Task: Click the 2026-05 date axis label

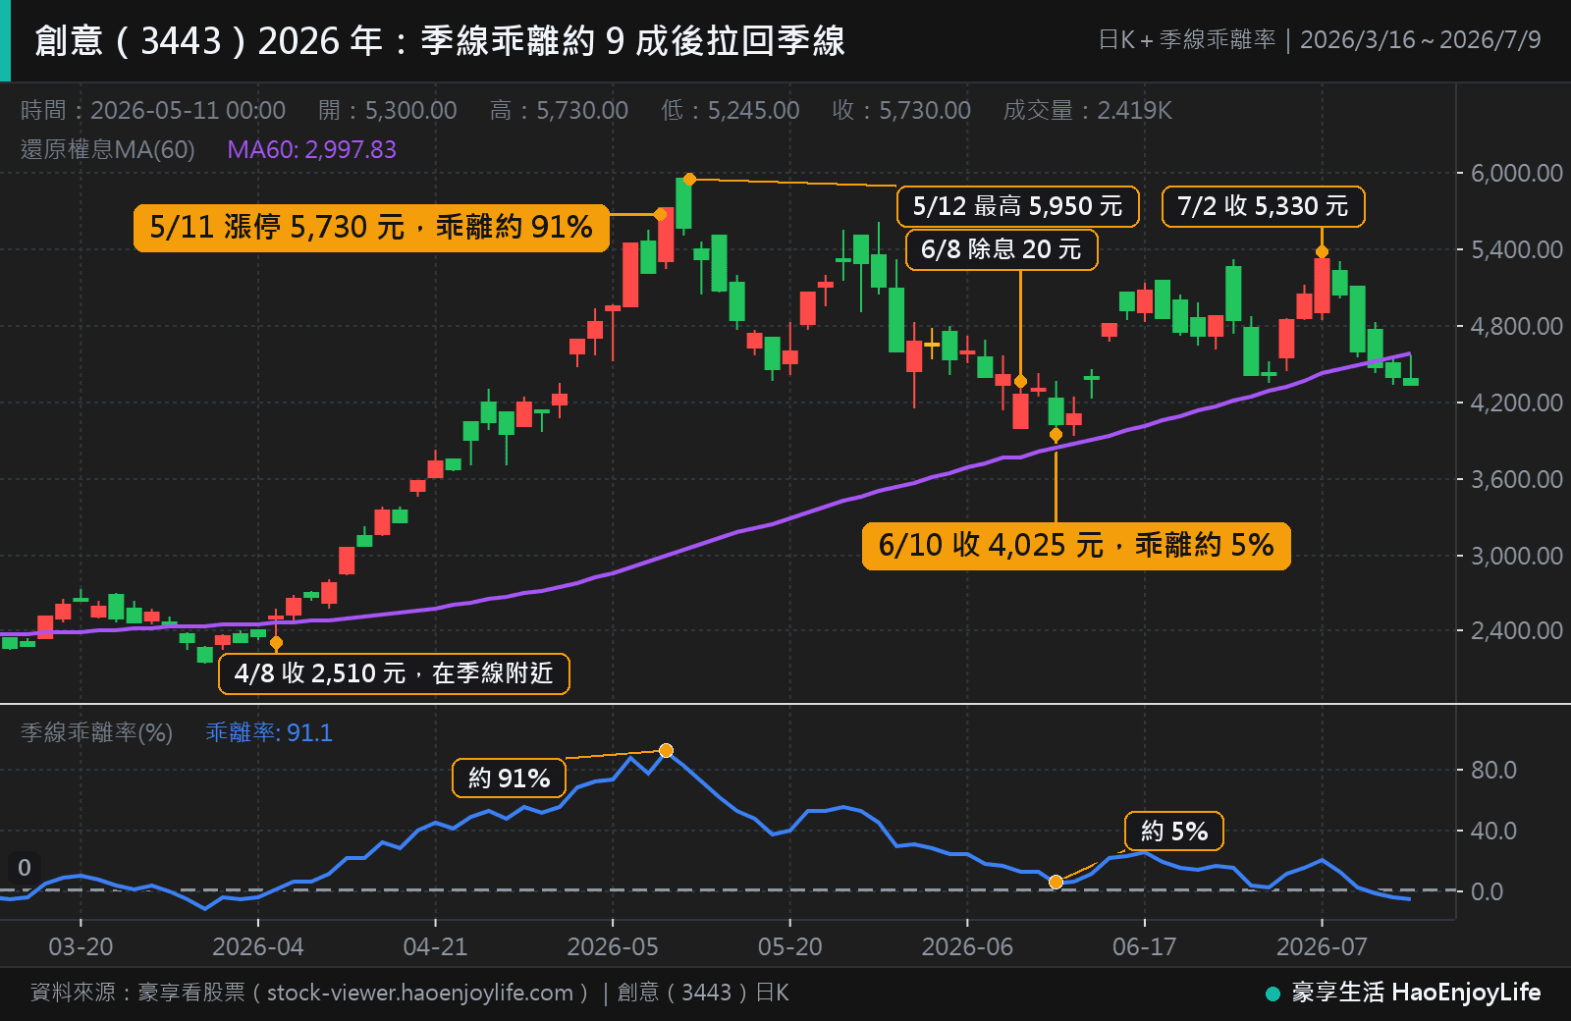Action: (613, 947)
